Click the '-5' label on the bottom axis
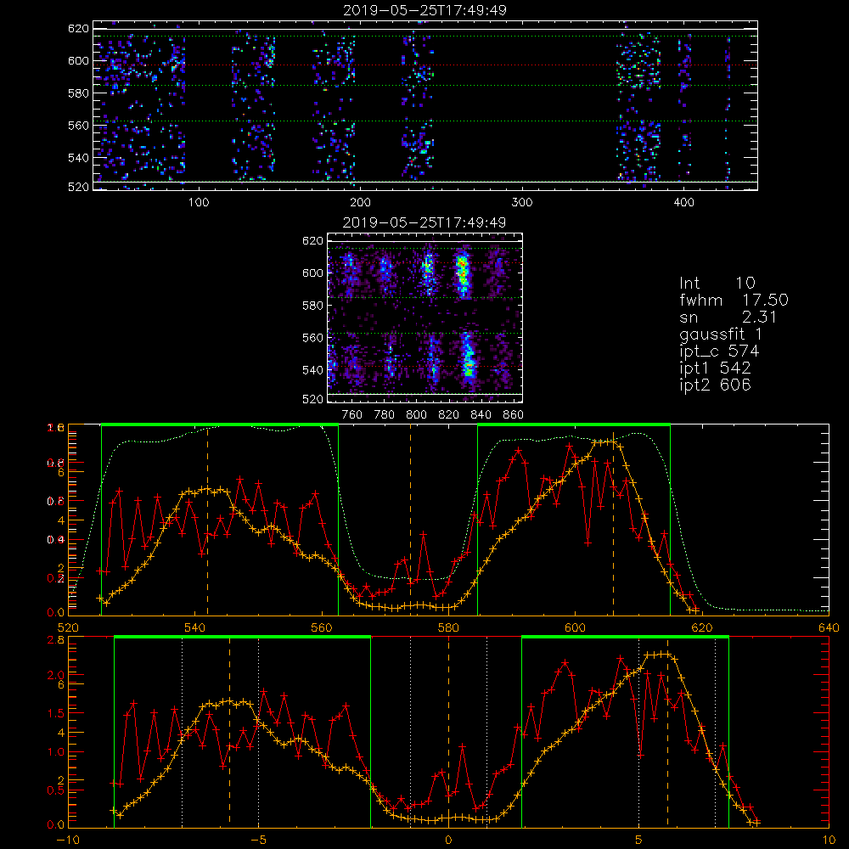The height and width of the screenshot is (849, 849). click(x=259, y=841)
